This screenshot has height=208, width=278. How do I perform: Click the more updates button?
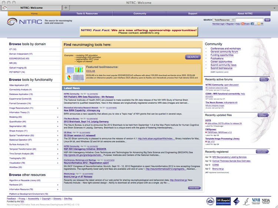tap(263, 115)
